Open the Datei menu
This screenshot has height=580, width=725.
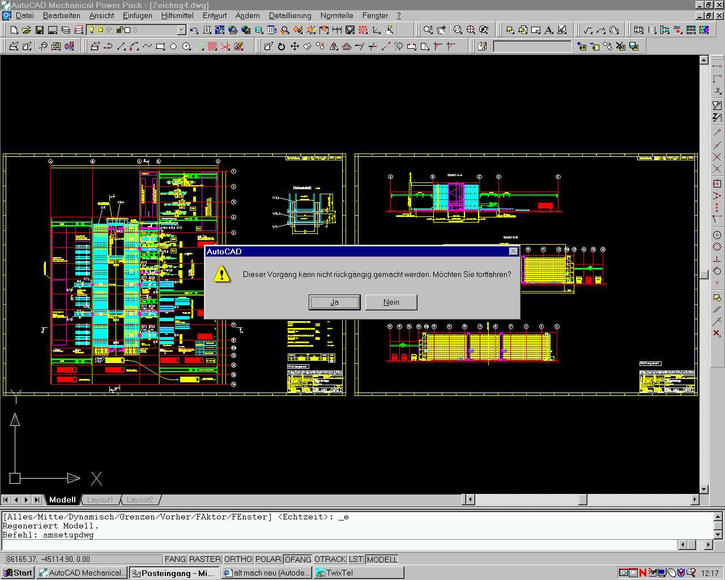pos(24,15)
